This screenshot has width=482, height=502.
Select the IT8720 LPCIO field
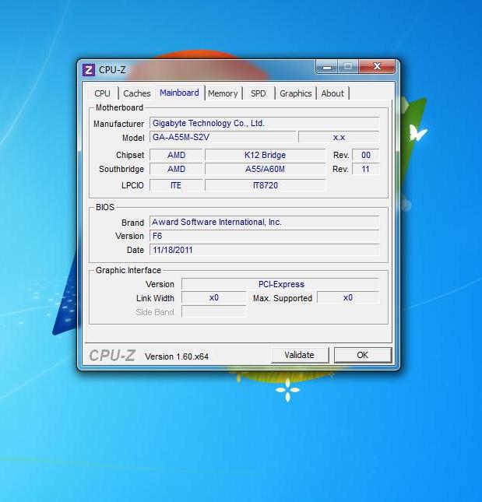click(266, 185)
